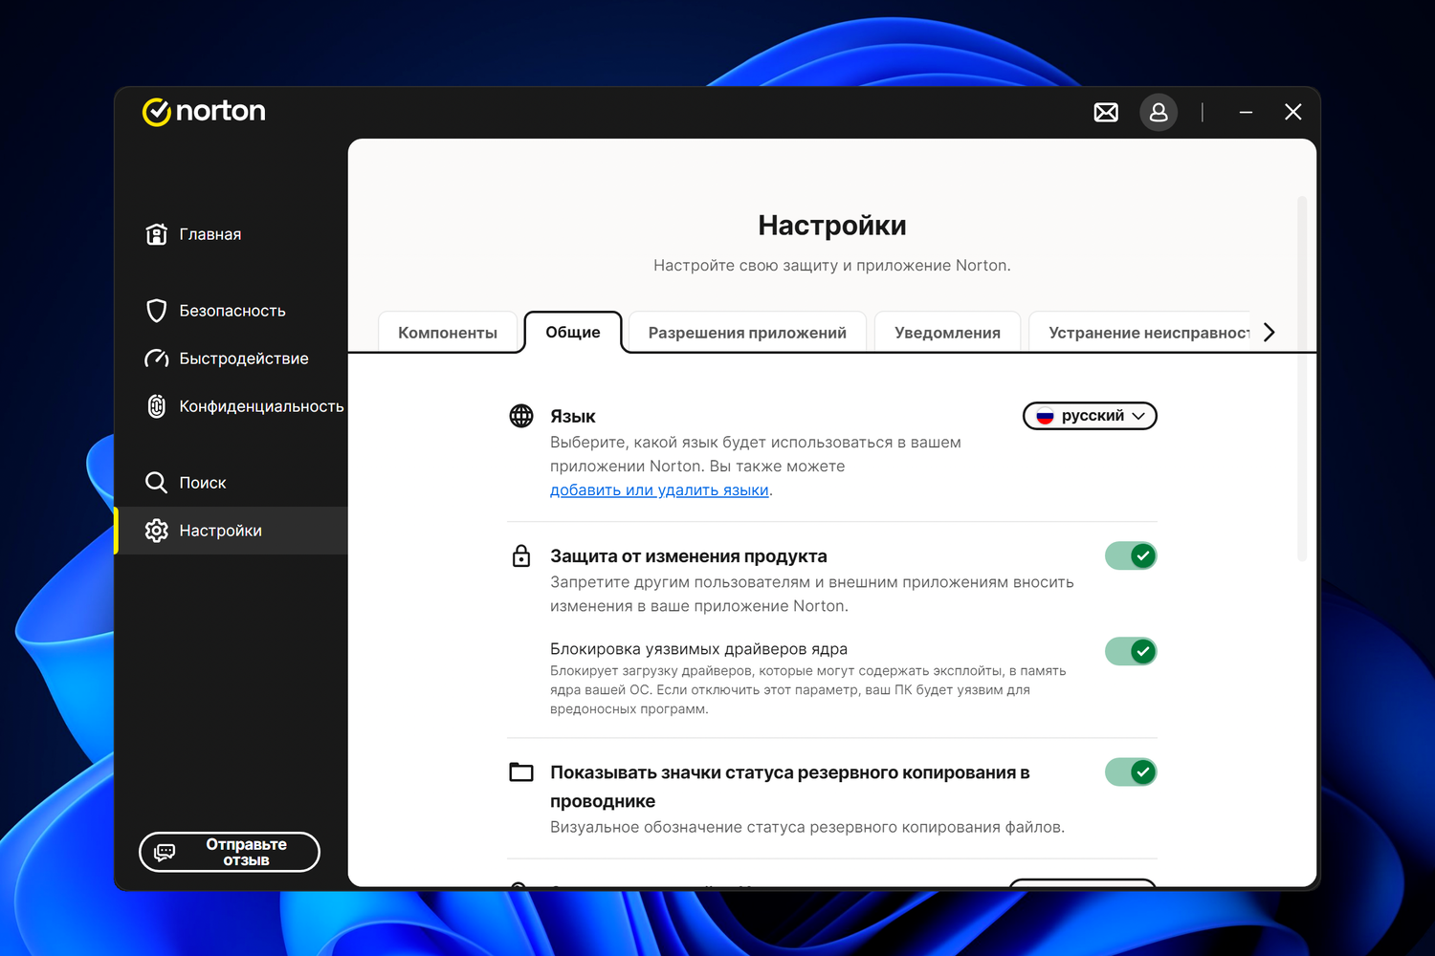
Task: Click the Norton logo
Action: [x=204, y=111]
